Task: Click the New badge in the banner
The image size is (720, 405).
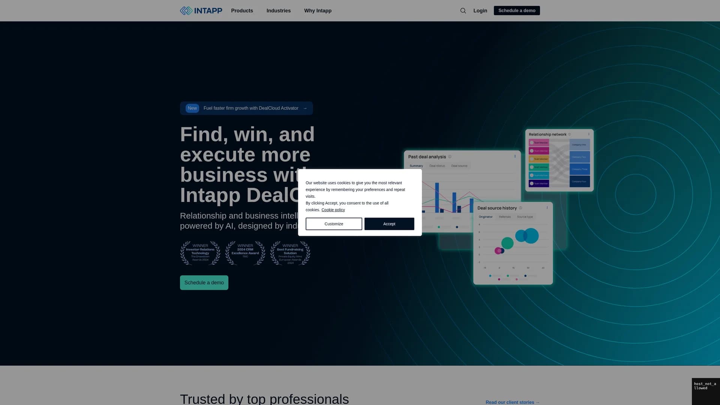Action: click(x=192, y=108)
